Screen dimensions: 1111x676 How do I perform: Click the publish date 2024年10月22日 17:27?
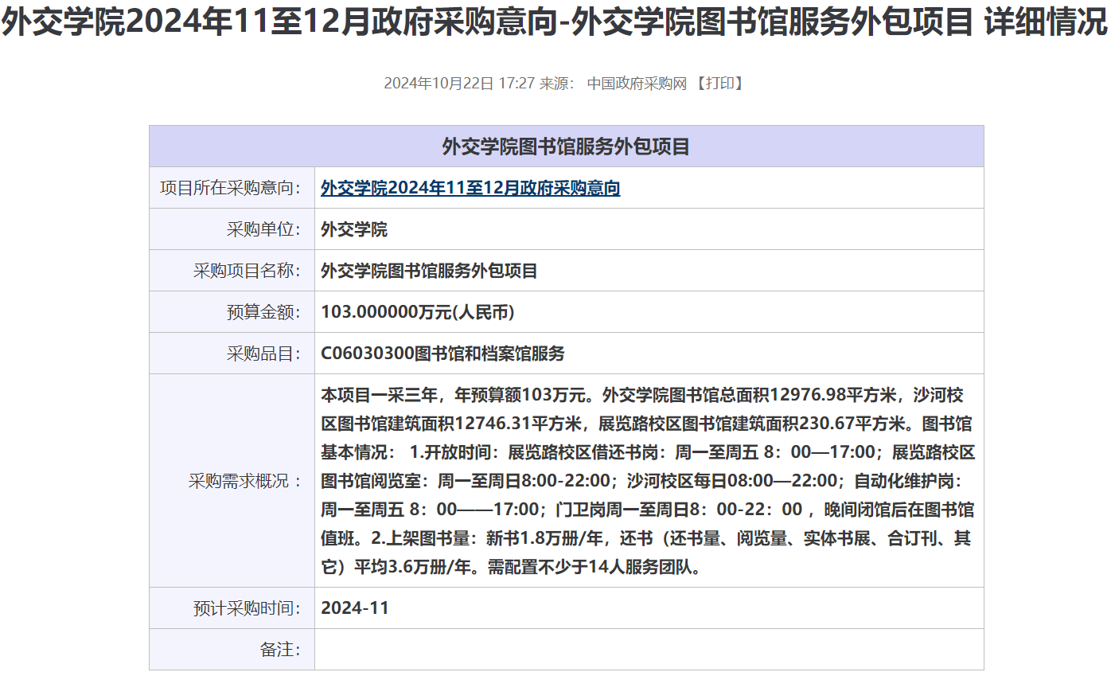459,84
